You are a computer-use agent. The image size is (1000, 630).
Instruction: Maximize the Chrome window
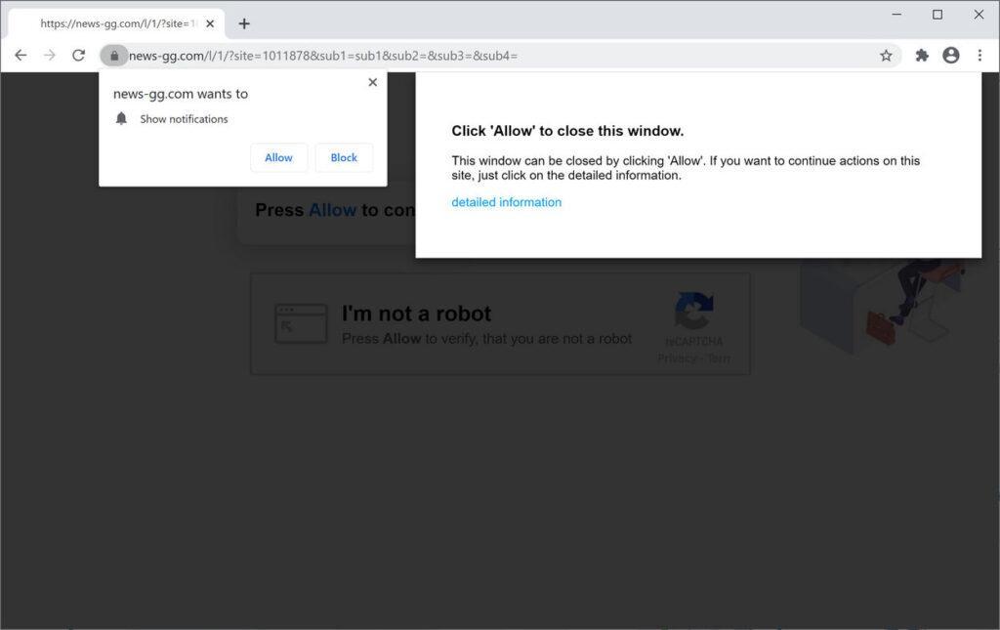coord(937,14)
